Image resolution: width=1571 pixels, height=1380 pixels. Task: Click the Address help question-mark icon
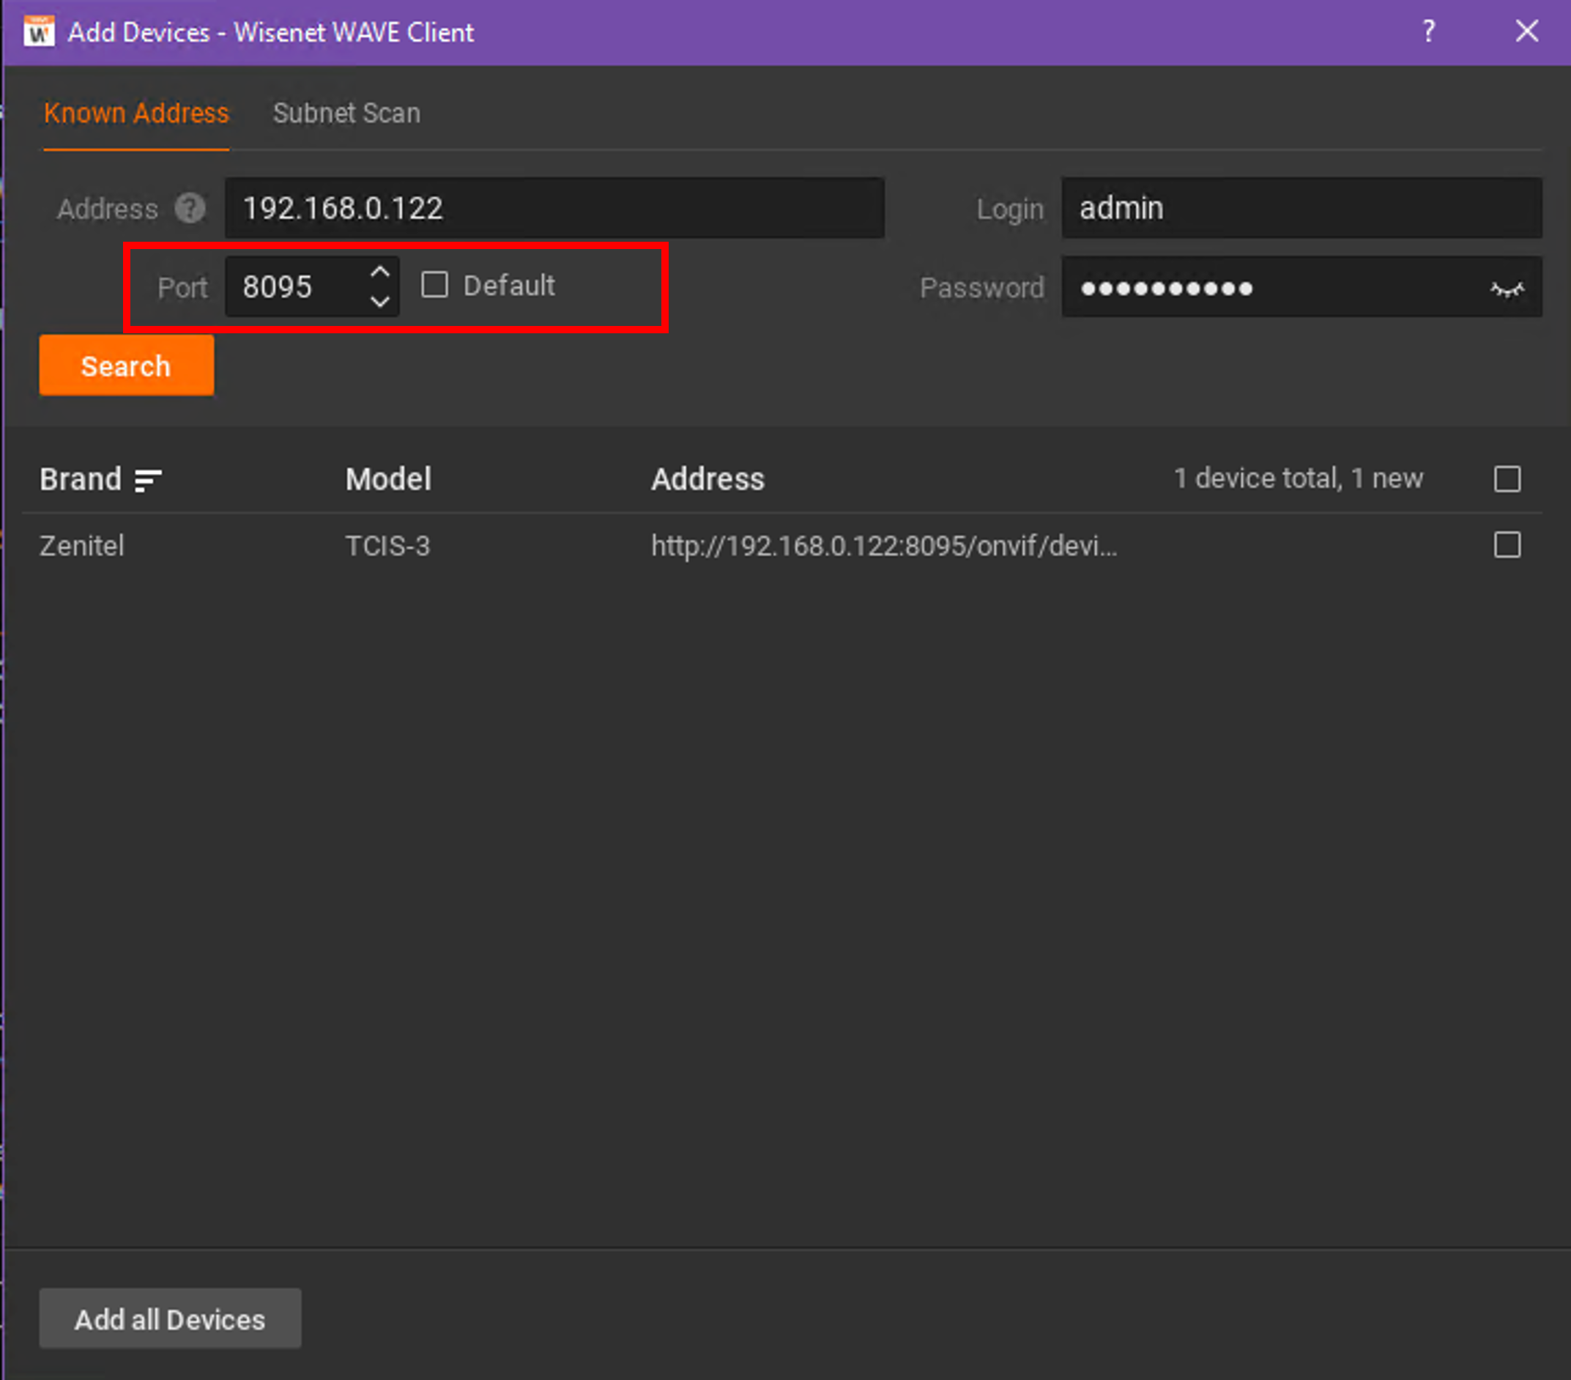(189, 208)
